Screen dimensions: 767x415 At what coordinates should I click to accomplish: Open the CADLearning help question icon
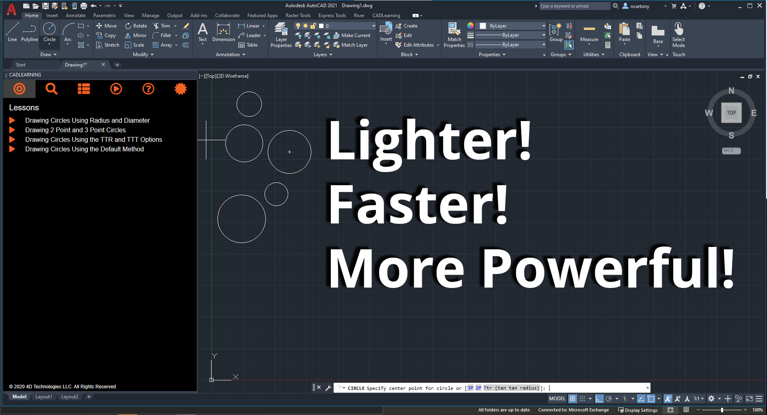(x=148, y=89)
